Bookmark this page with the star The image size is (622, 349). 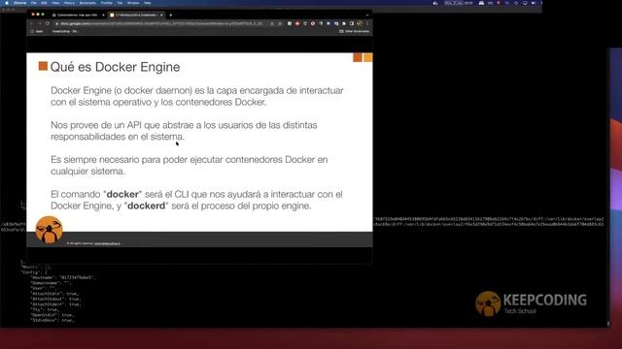[280, 23]
